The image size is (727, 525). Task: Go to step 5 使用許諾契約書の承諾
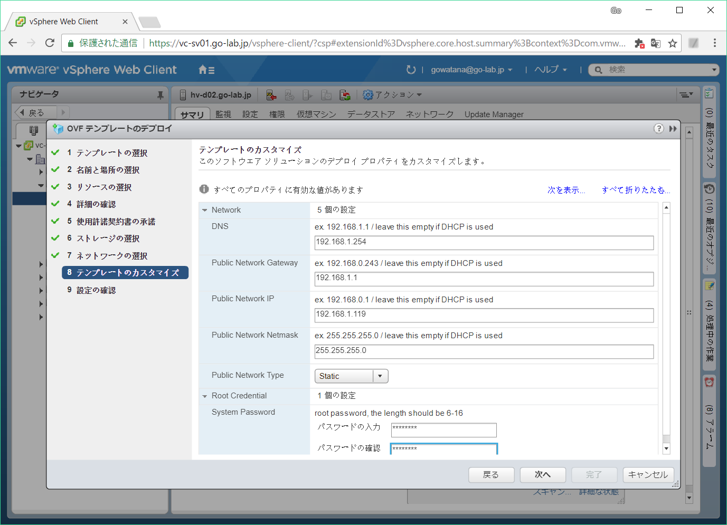pos(116,221)
